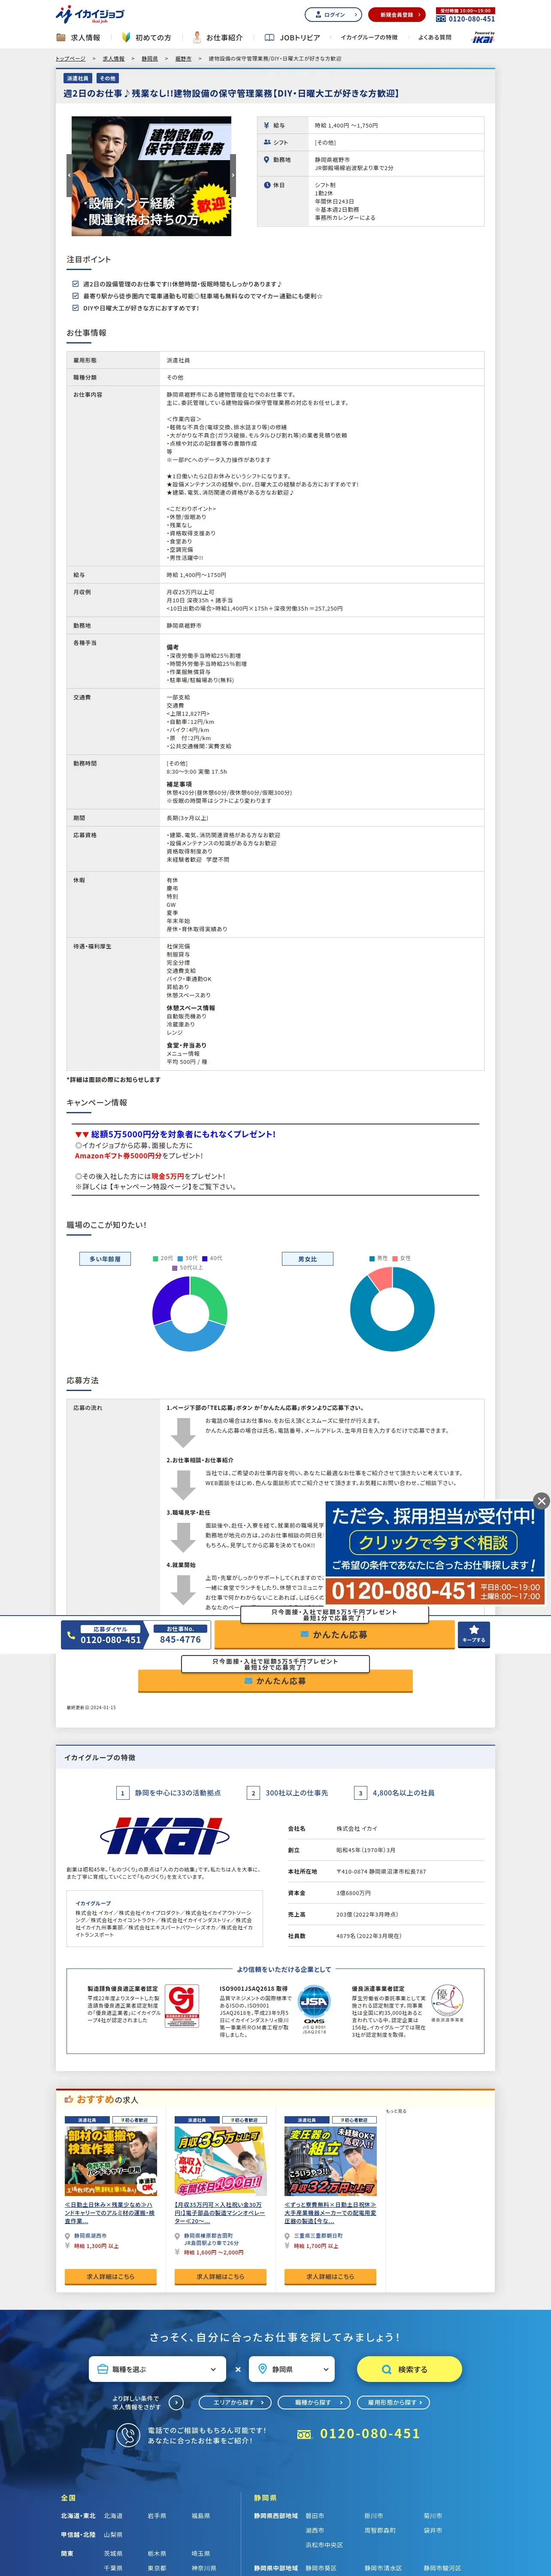Click the 裾野市 breadcrumb link

tap(183, 59)
